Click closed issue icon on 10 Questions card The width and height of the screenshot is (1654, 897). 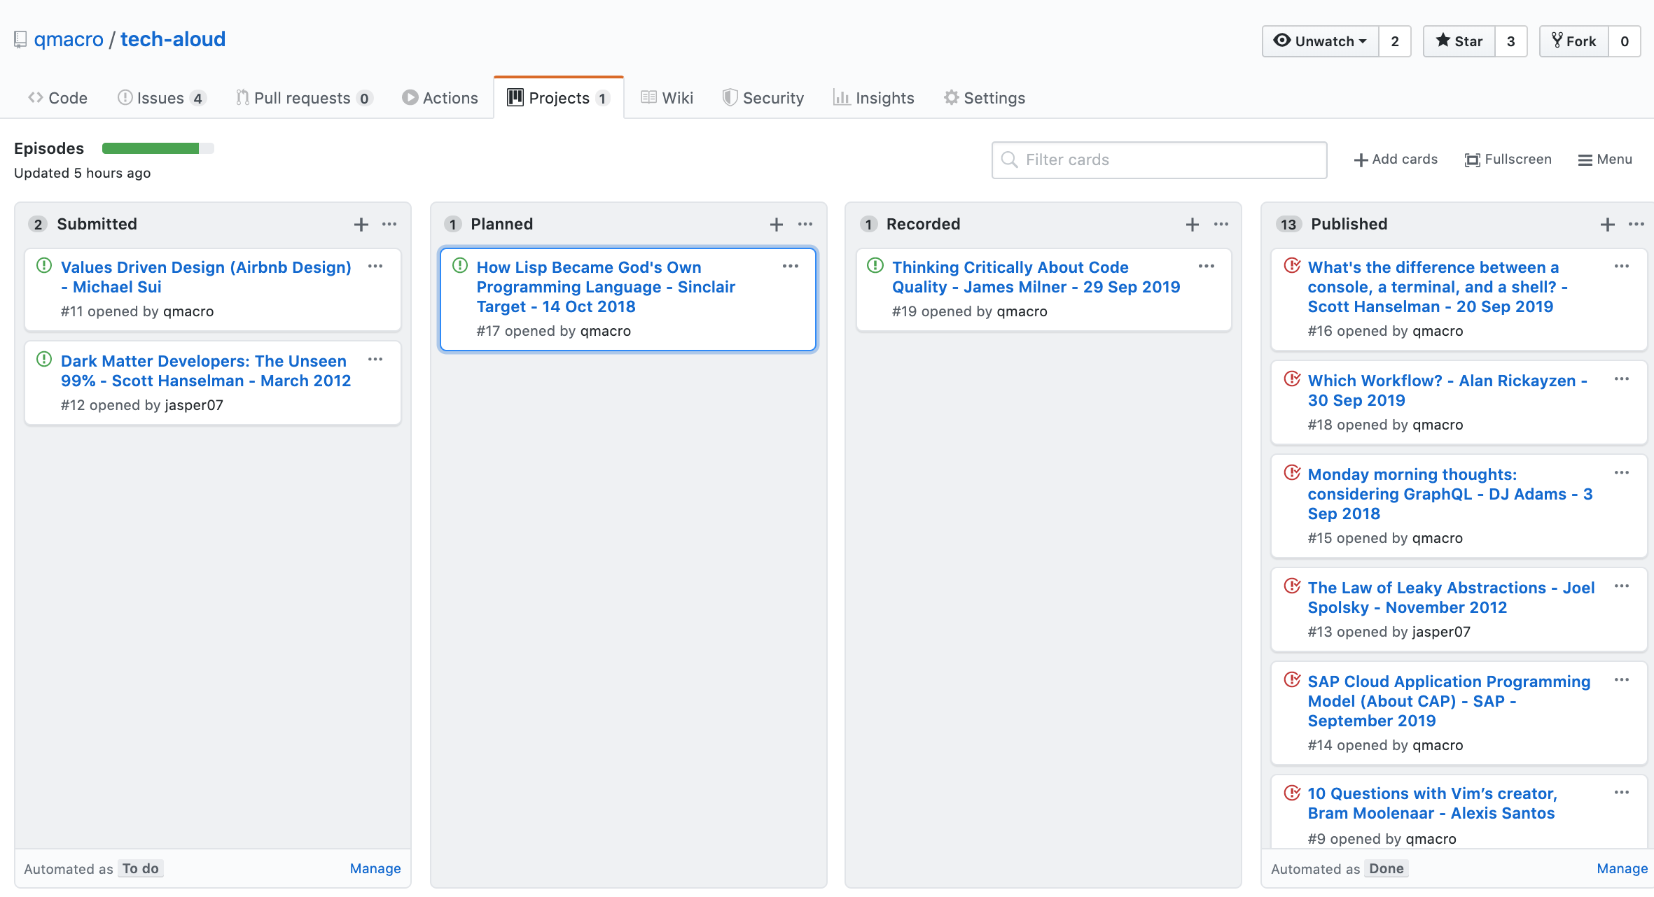[1292, 793]
